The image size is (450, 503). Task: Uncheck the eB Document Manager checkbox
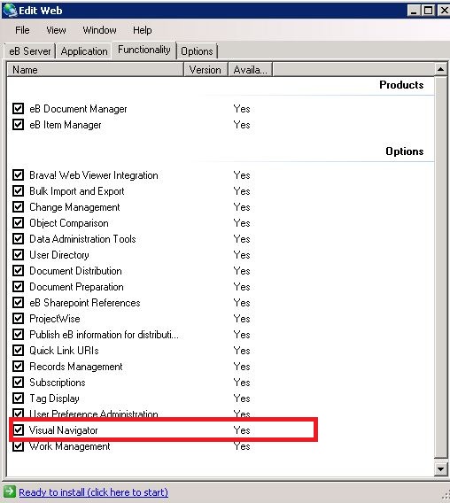pyautogui.click(x=19, y=108)
